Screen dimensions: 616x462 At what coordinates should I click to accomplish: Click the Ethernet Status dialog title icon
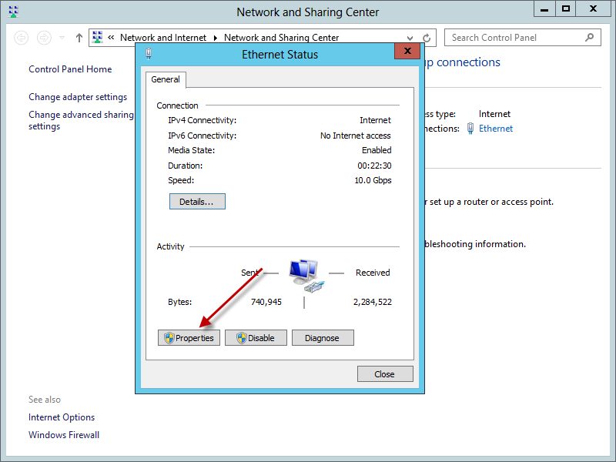[148, 54]
